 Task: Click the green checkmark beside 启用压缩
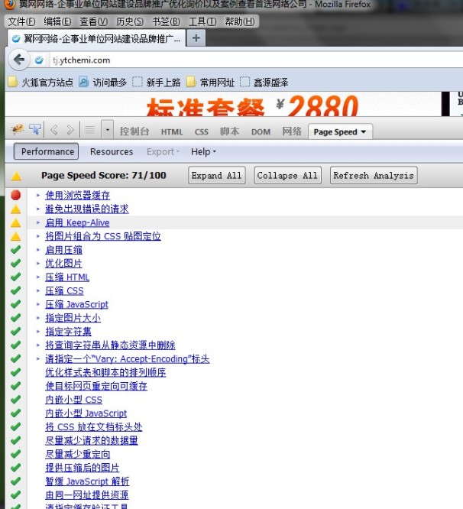[x=15, y=250]
